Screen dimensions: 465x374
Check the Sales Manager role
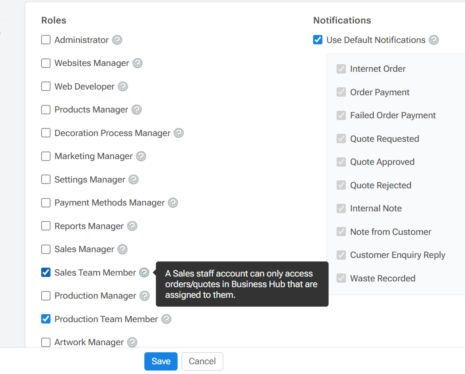click(46, 249)
